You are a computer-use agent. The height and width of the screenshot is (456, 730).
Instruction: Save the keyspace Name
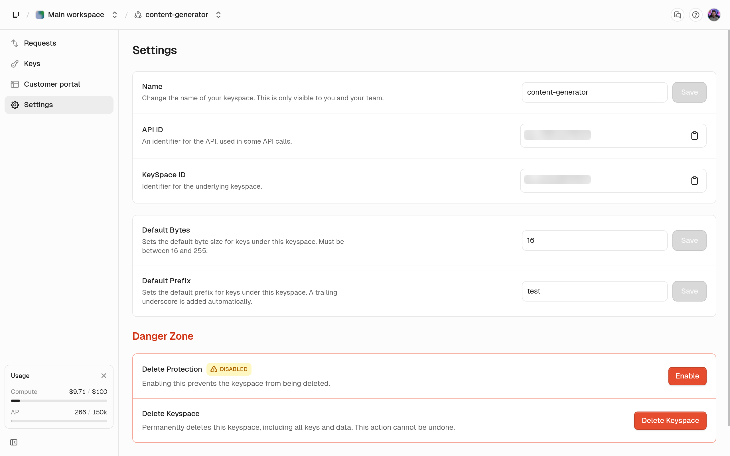click(x=689, y=92)
